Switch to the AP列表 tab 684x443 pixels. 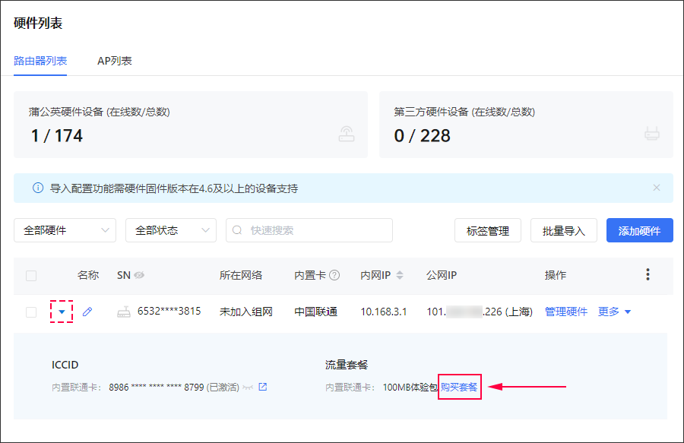pyautogui.click(x=115, y=61)
